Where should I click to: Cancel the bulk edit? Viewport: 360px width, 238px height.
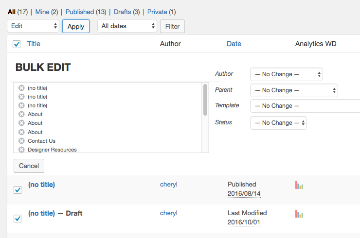tap(29, 166)
